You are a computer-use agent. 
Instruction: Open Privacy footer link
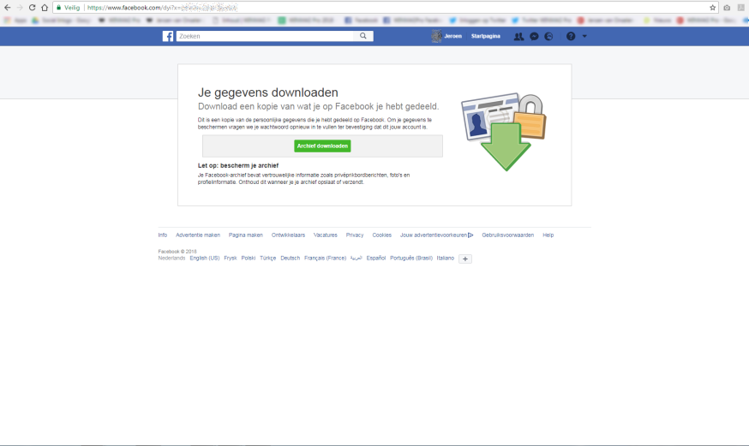[355, 235]
